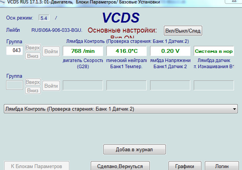The image size is (242, 170).
Task: Click the first empty value box in second group
Action: coord(83,85)
